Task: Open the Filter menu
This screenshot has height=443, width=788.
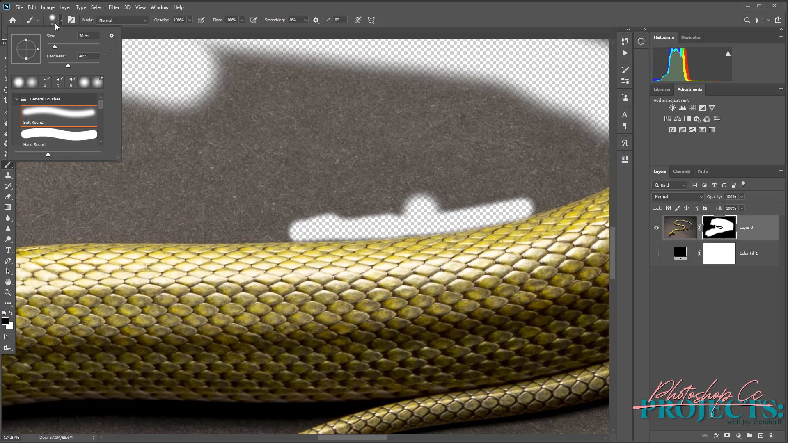Action: [114, 7]
